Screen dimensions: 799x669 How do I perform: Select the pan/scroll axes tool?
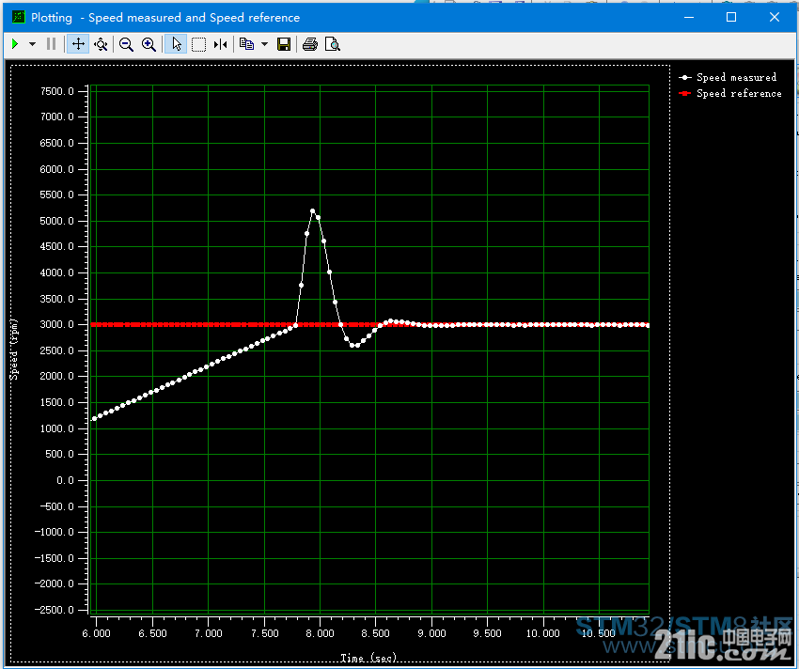pos(78,44)
